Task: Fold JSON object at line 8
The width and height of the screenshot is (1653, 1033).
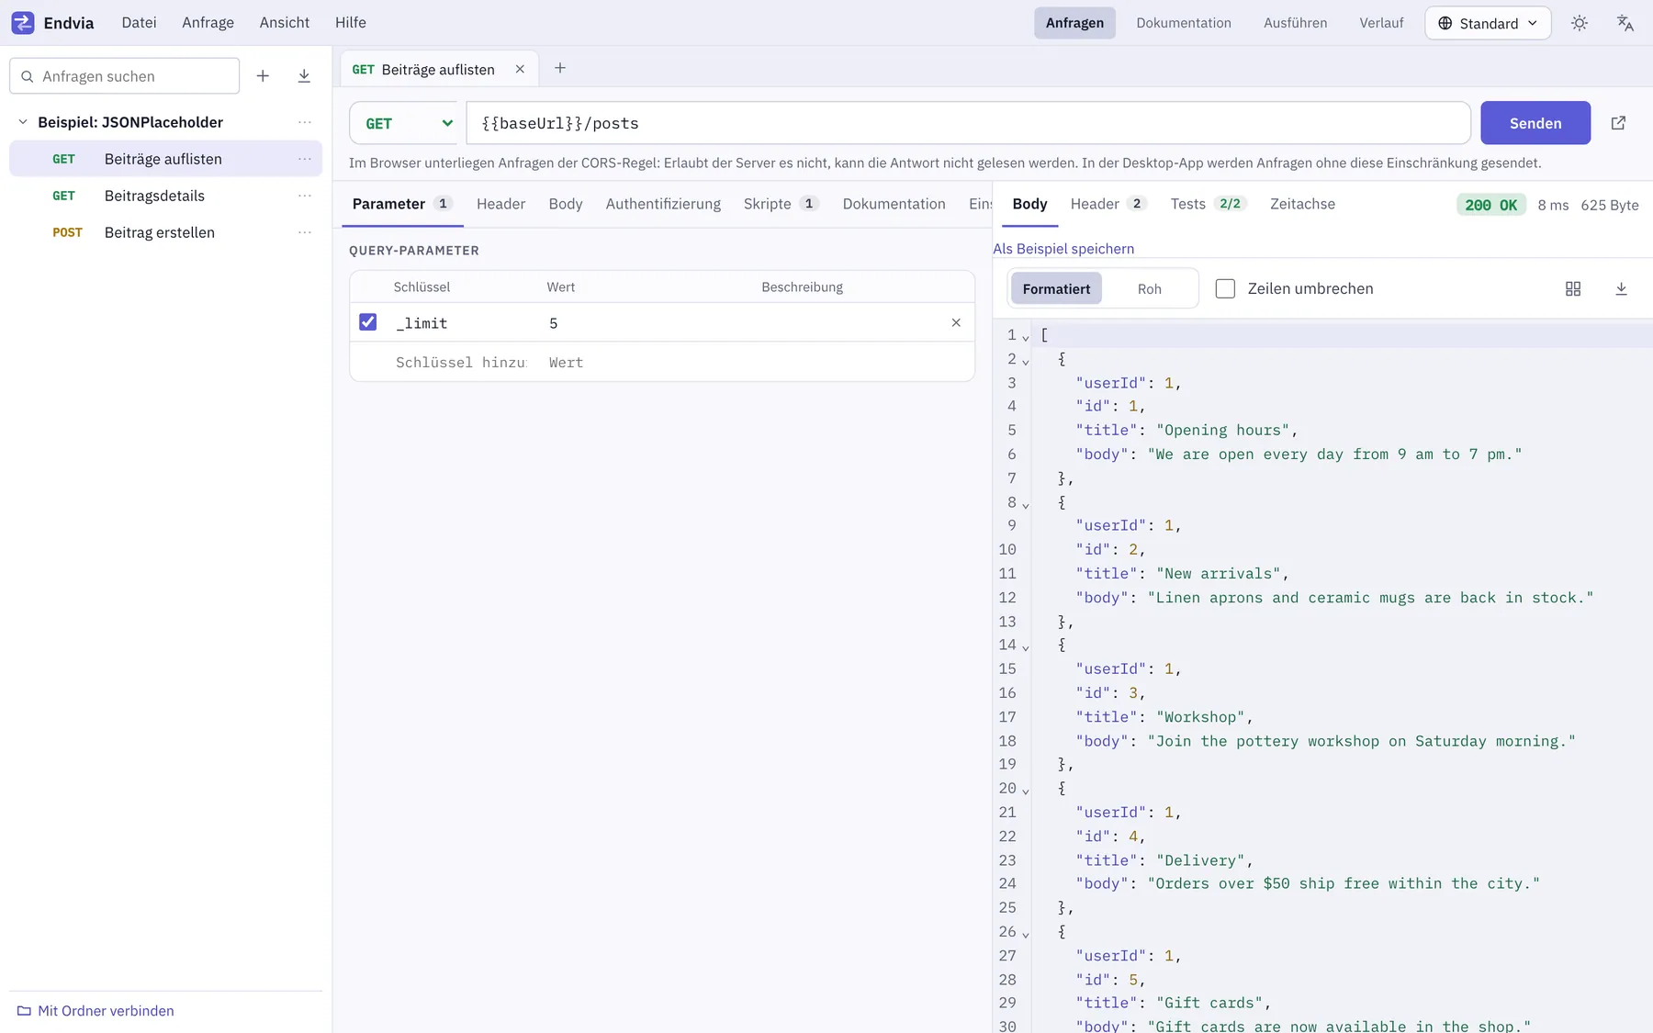Action: tap(1026, 504)
